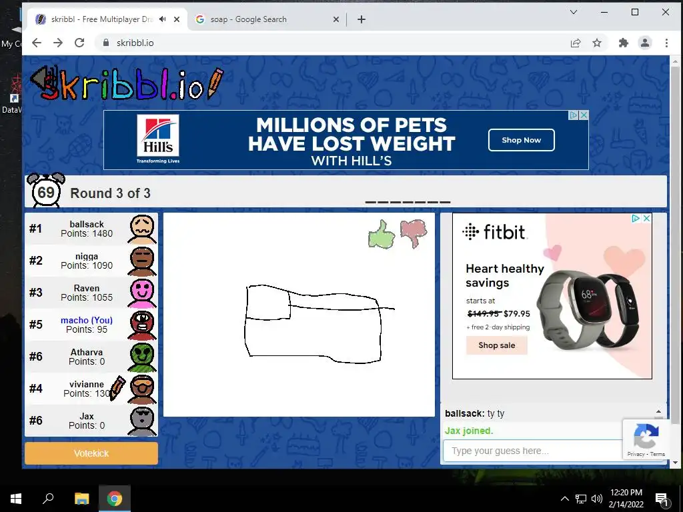Open the Chrome profile icon

(x=645, y=43)
